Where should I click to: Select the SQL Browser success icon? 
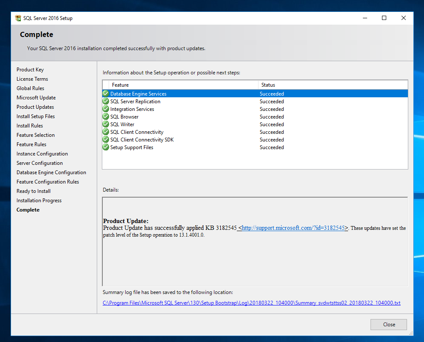105,116
